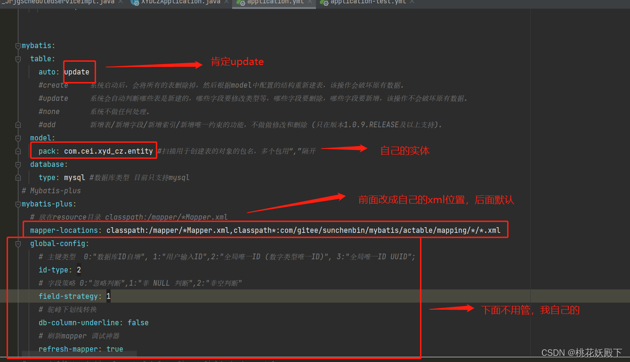630x362 pixels.
Task: Click the gutter marker next to pack line
Action: [18, 151]
